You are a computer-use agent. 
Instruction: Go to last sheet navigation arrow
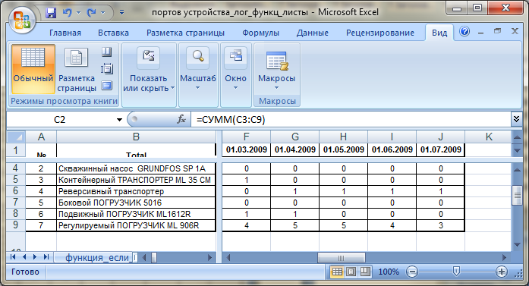point(46,257)
